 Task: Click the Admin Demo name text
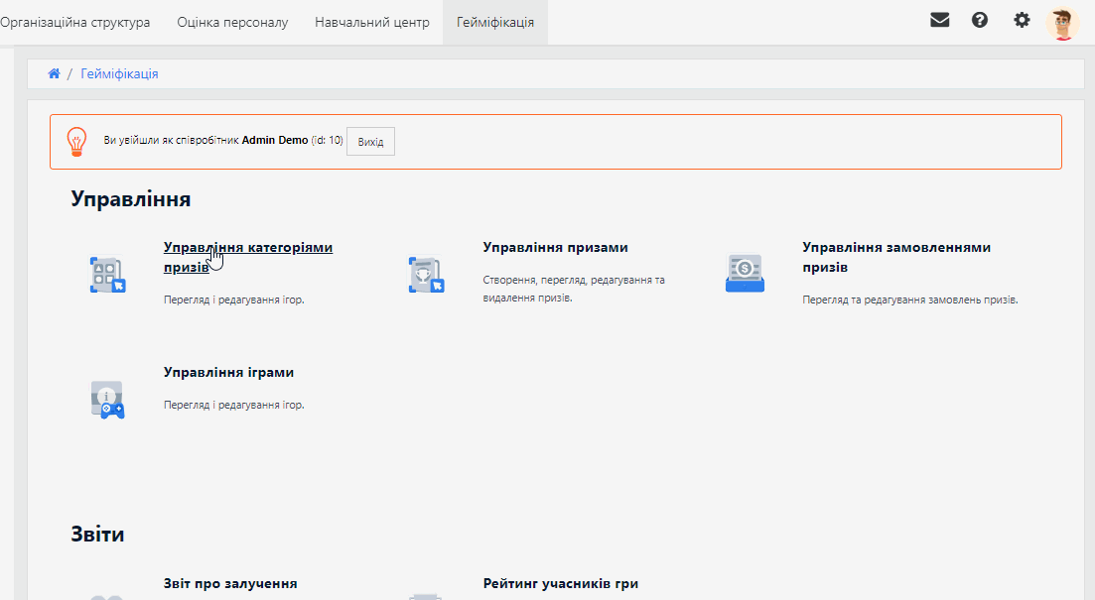(275, 140)
